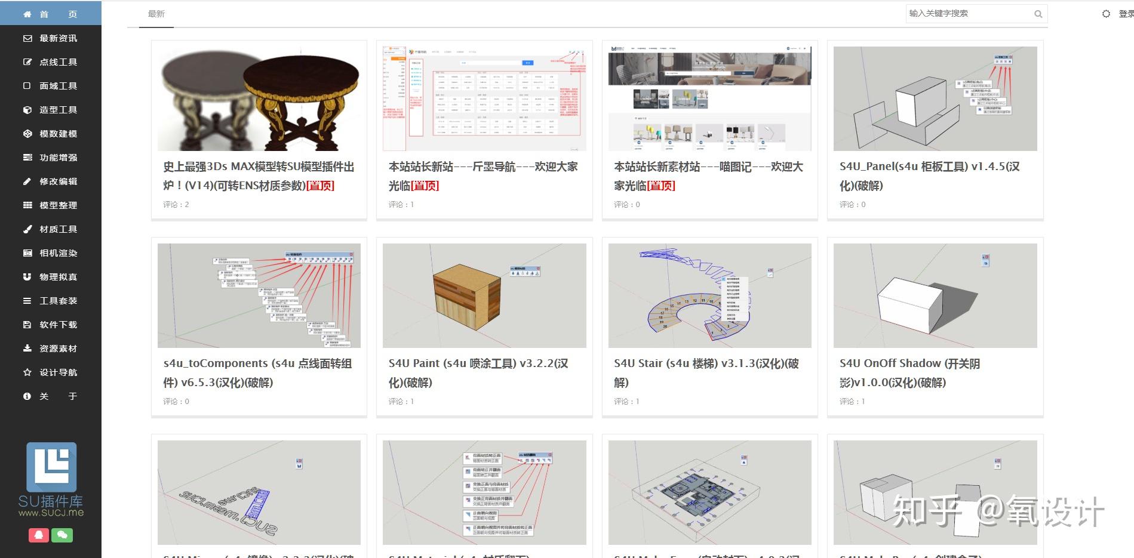Open the s4u_toComponents v6.5.3 post title
The height and width of the screenshot is (558, 1134).
(257, 373)
